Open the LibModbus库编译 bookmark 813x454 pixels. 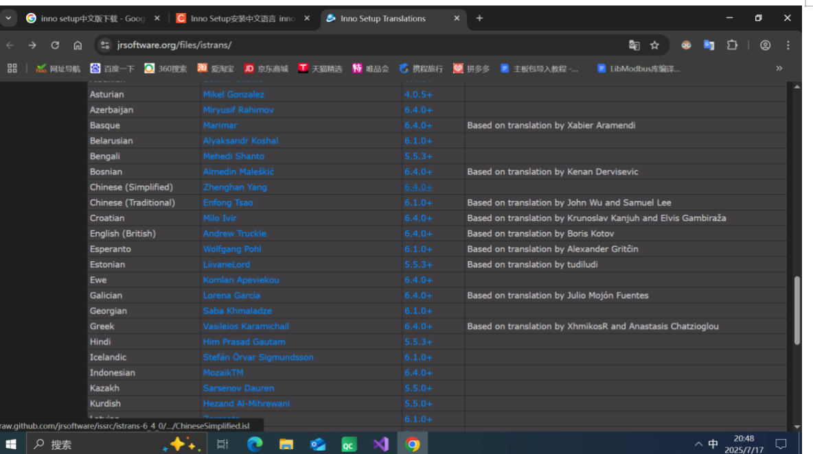(x=639, y=69)
